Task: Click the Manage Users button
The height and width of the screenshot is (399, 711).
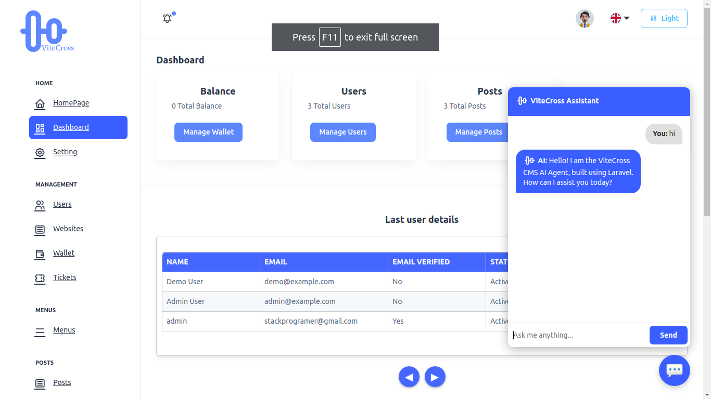Action: (342, 132)
